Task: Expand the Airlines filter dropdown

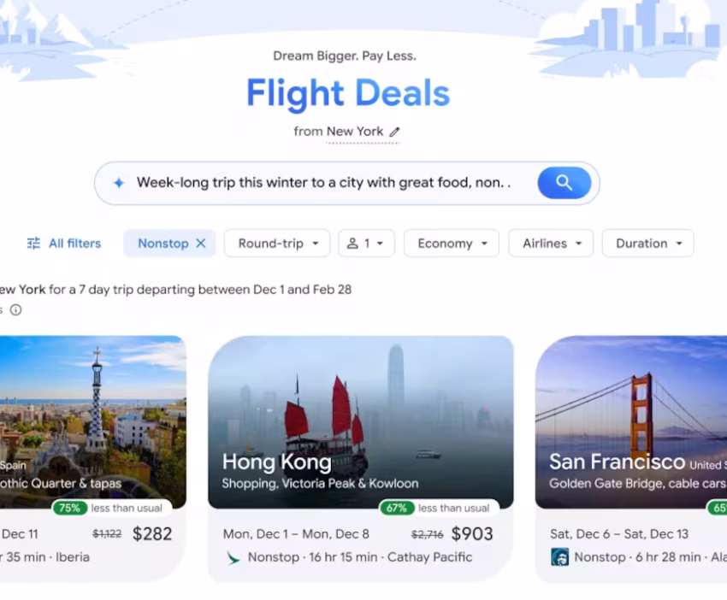Action: (551, 244)
